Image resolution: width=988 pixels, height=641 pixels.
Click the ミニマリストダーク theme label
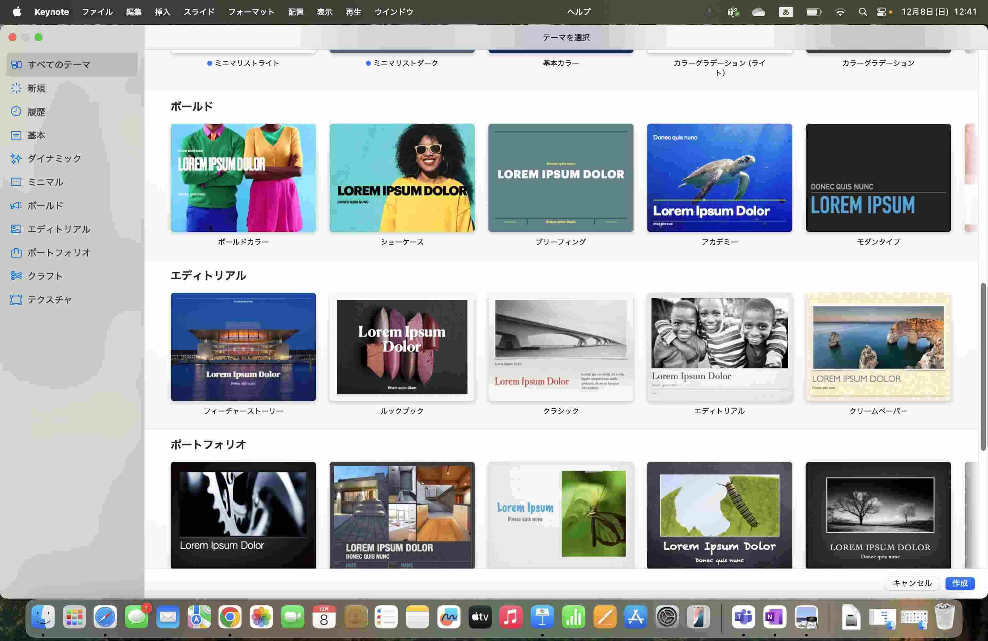(406, 63)
